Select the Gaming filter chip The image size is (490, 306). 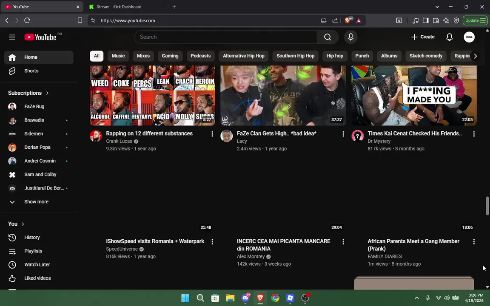[170, 56]
